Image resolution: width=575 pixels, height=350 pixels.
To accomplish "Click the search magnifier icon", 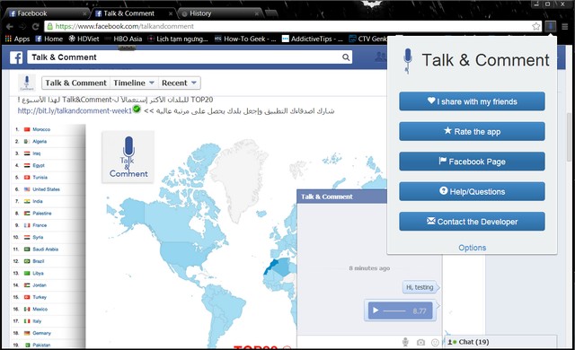I will point(346,57).
